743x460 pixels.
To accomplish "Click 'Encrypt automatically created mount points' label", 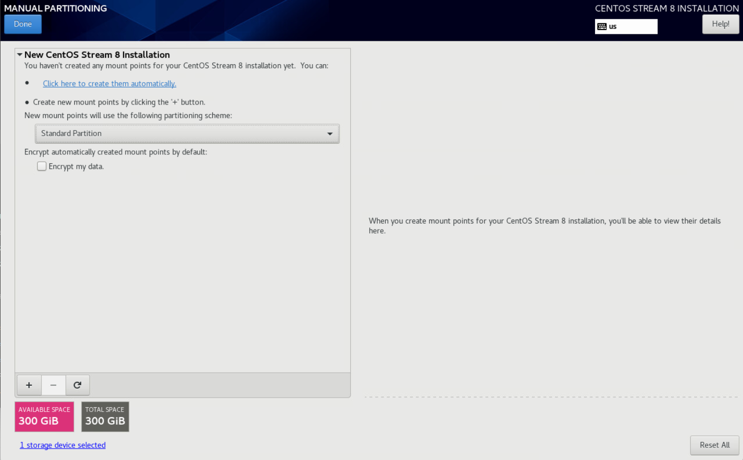I will (116, 152).
